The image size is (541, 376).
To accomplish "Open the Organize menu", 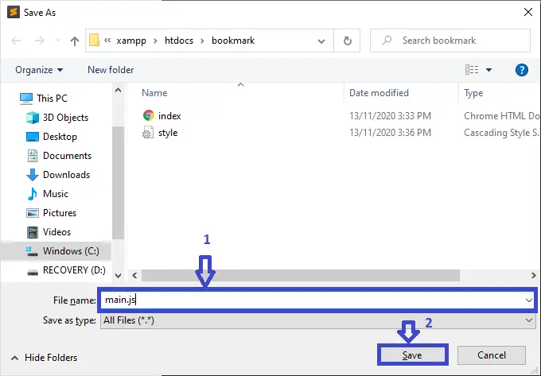I will [x=39, y=70].
